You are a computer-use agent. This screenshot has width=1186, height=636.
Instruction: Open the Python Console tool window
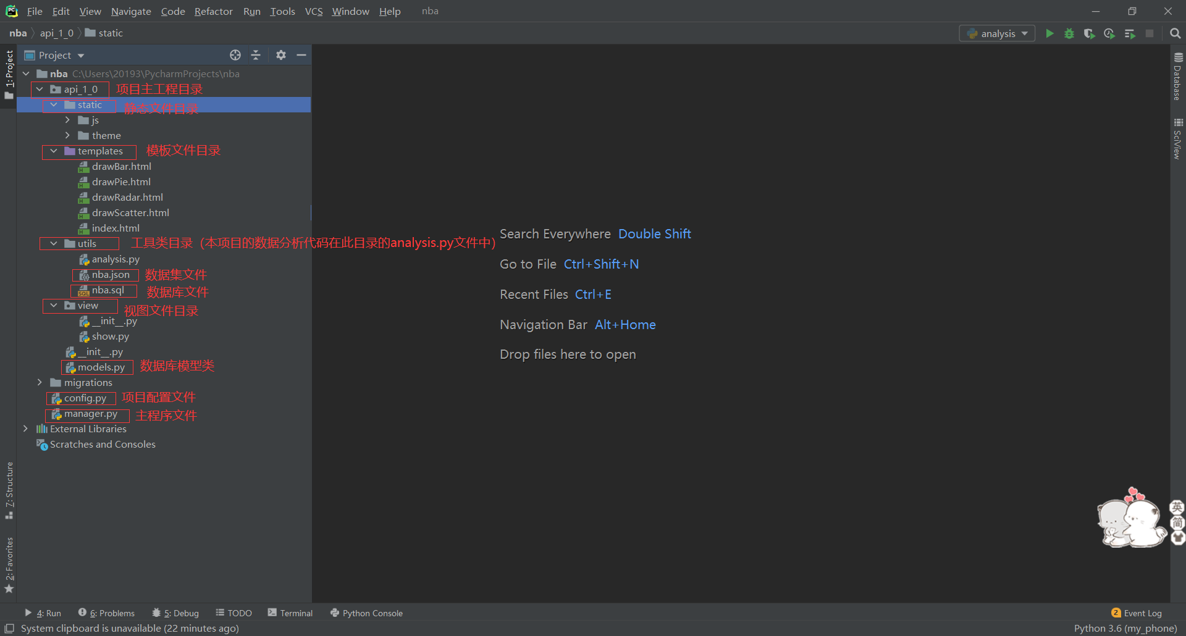coord(366,613)
